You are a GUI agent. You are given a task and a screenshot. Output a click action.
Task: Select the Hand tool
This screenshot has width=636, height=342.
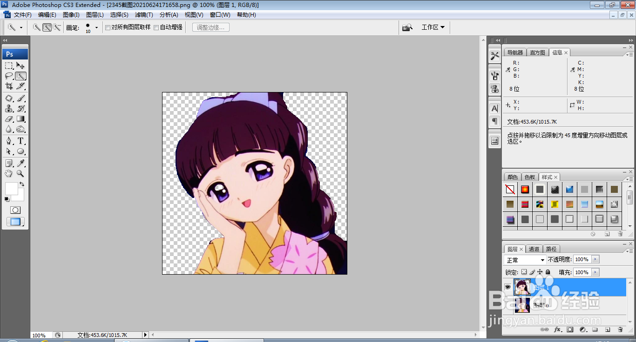(9, 173)
